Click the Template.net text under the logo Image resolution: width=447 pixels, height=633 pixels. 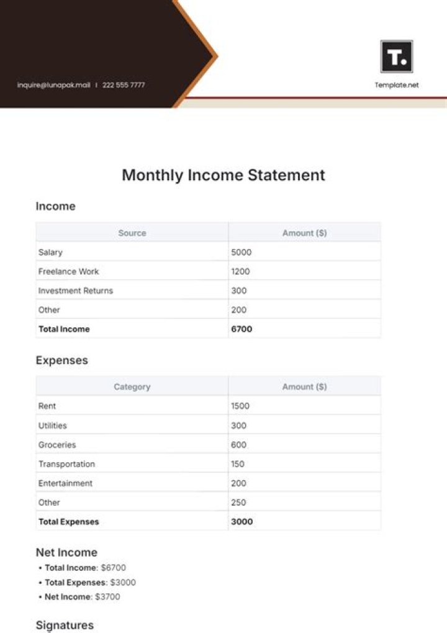point(396,85)
